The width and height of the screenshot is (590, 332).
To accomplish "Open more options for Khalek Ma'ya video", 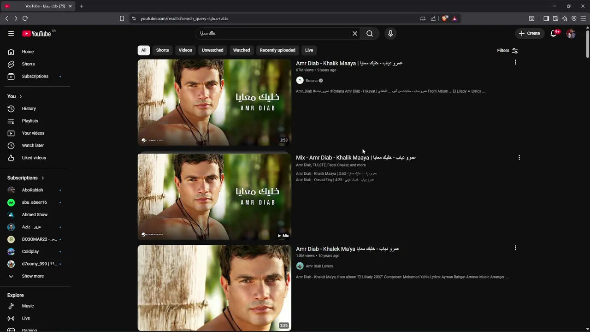I will coord(515,248).
